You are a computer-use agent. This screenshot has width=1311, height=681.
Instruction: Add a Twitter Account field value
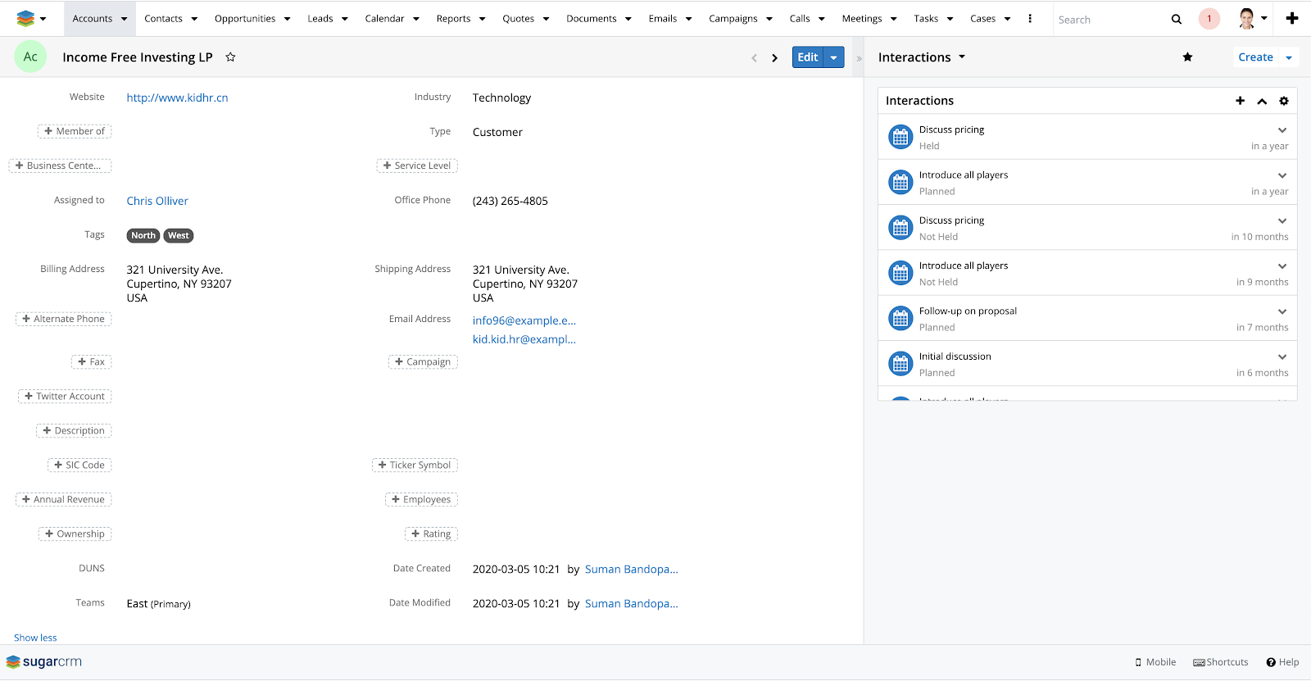click(65, 397)
